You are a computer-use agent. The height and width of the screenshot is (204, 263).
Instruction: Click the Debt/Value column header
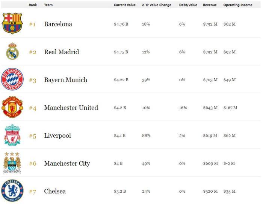pos(188,5)
